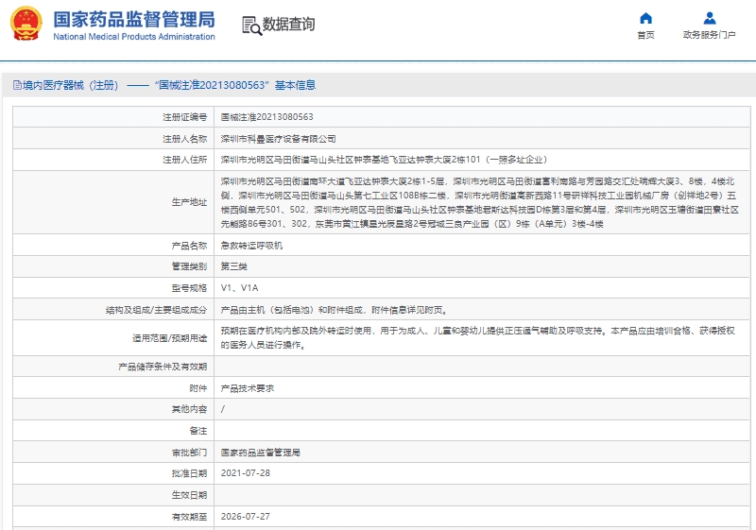
Task: Click the 批准日期 label
Action: tap(190, 473)
